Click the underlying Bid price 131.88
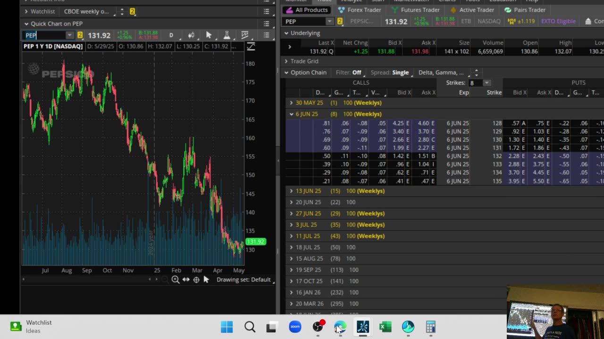 (x=386, y=51)
